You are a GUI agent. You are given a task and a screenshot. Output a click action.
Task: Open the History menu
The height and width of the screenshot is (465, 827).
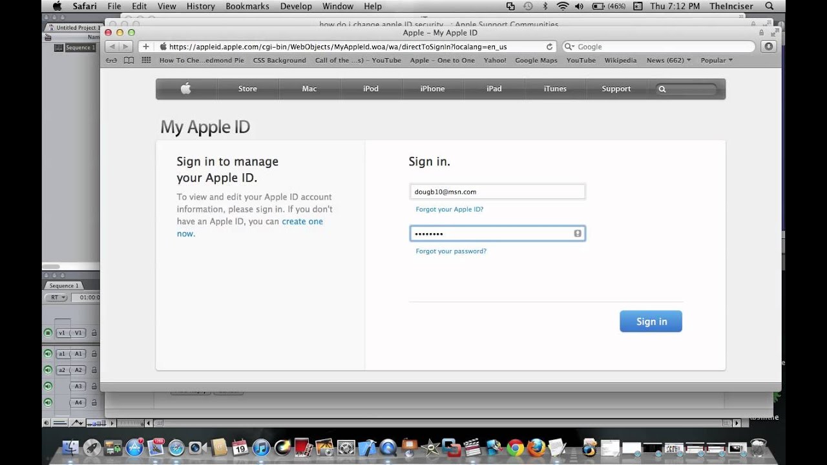coord(200,6)
